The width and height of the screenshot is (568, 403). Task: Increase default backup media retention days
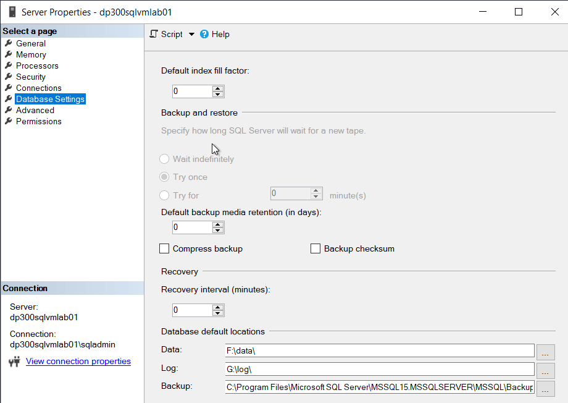[217, 224]
